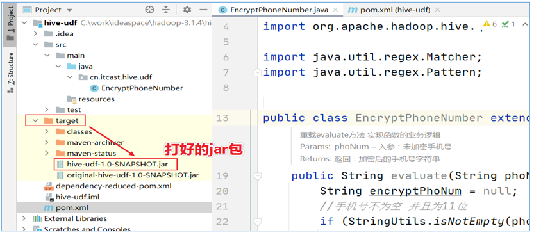Toggle if-block fold marker on line 22

[258, 222]
